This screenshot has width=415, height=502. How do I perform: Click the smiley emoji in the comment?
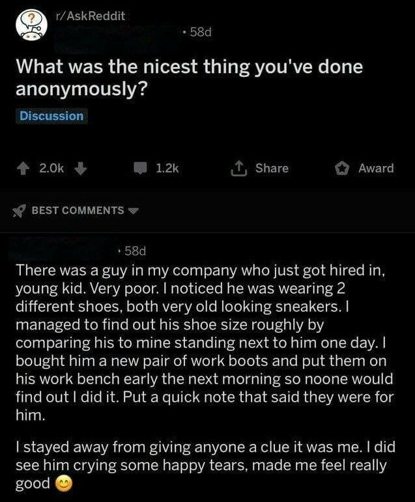pyautogui.click(x=61, y=484)
